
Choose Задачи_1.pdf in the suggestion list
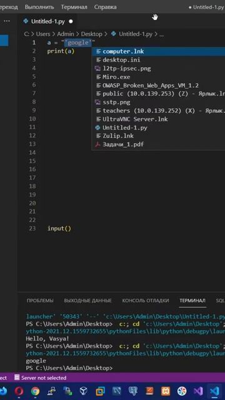(x=158, y=144)
